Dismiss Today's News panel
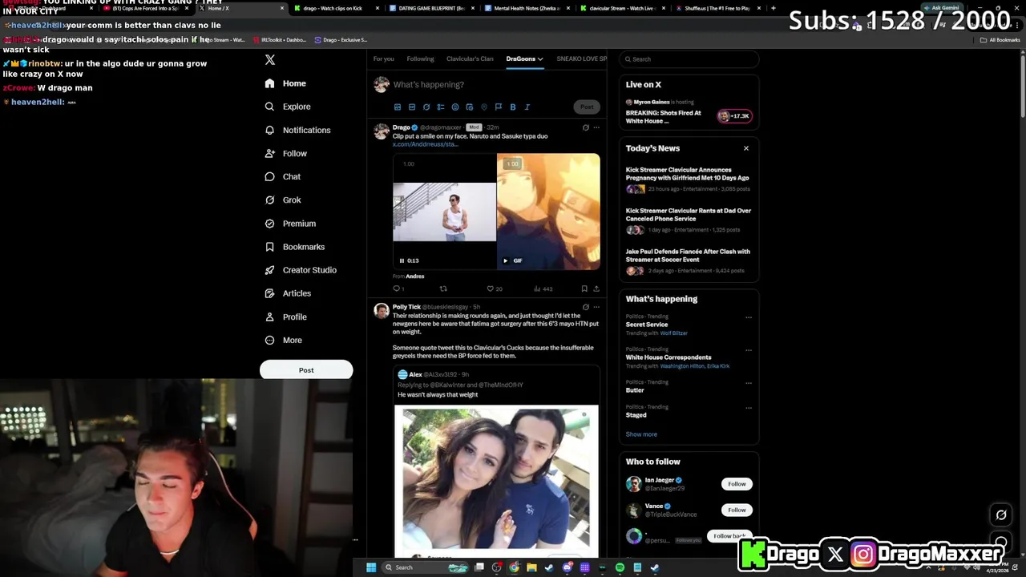 click(x=745, y=148)
